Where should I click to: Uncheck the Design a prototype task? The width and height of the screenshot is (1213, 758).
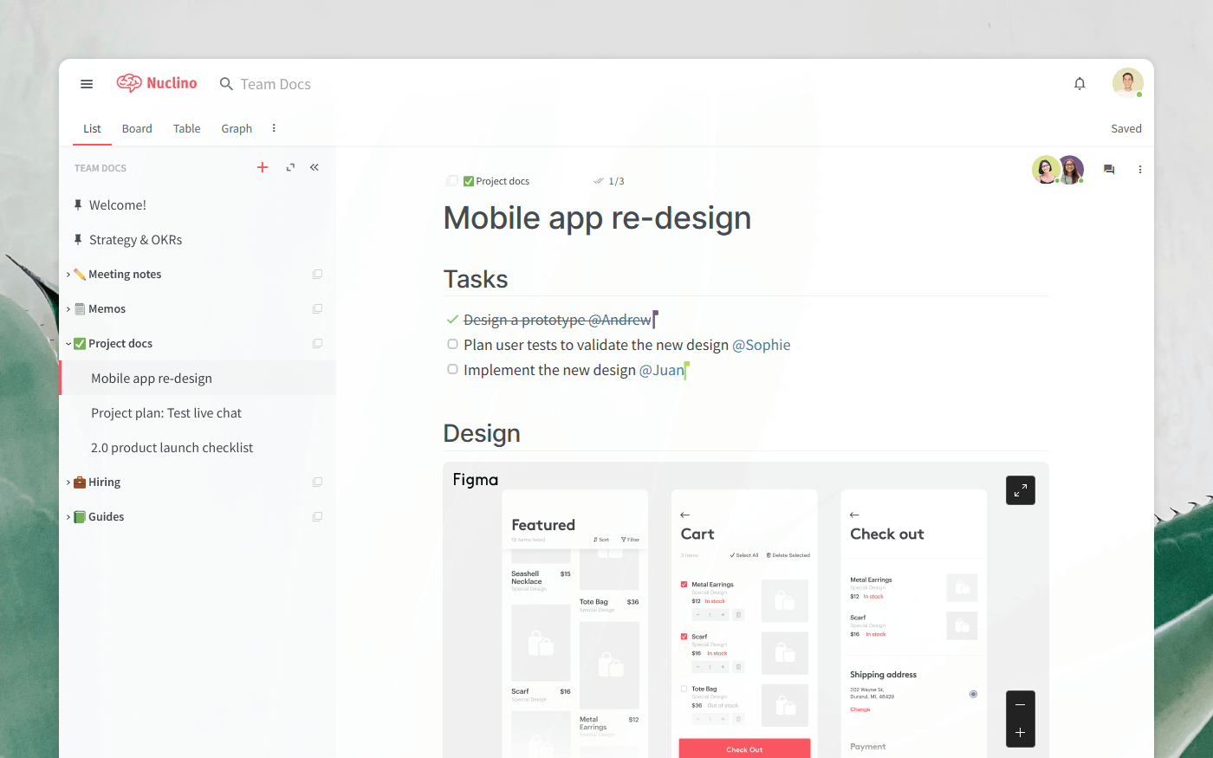(x=452, y=320)
